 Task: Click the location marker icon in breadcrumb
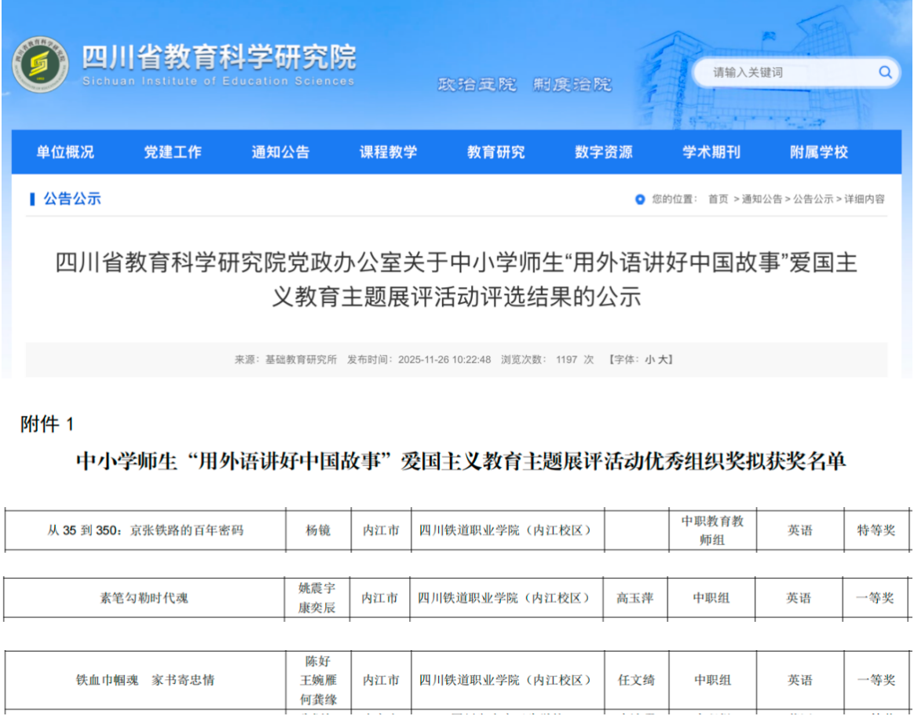click(640, 199)
